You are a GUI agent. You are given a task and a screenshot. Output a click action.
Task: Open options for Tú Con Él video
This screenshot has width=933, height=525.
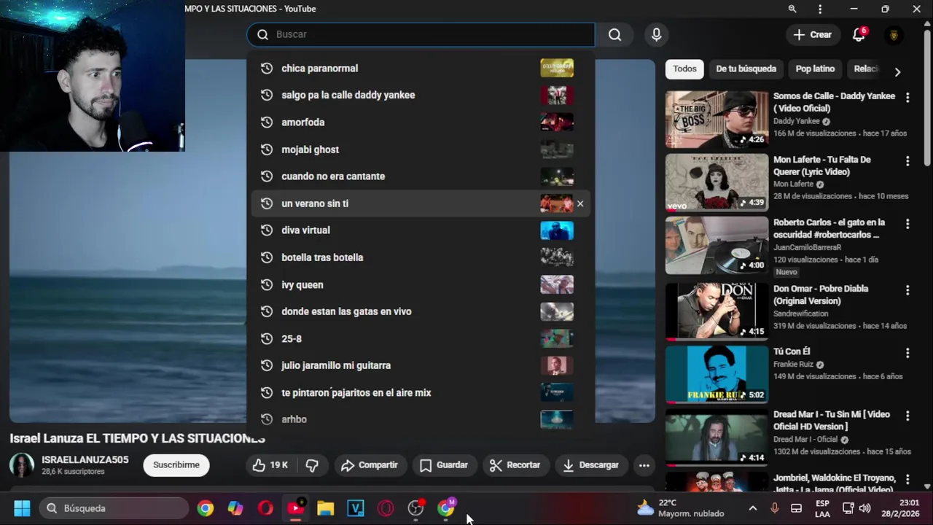[x=907, y=352]
